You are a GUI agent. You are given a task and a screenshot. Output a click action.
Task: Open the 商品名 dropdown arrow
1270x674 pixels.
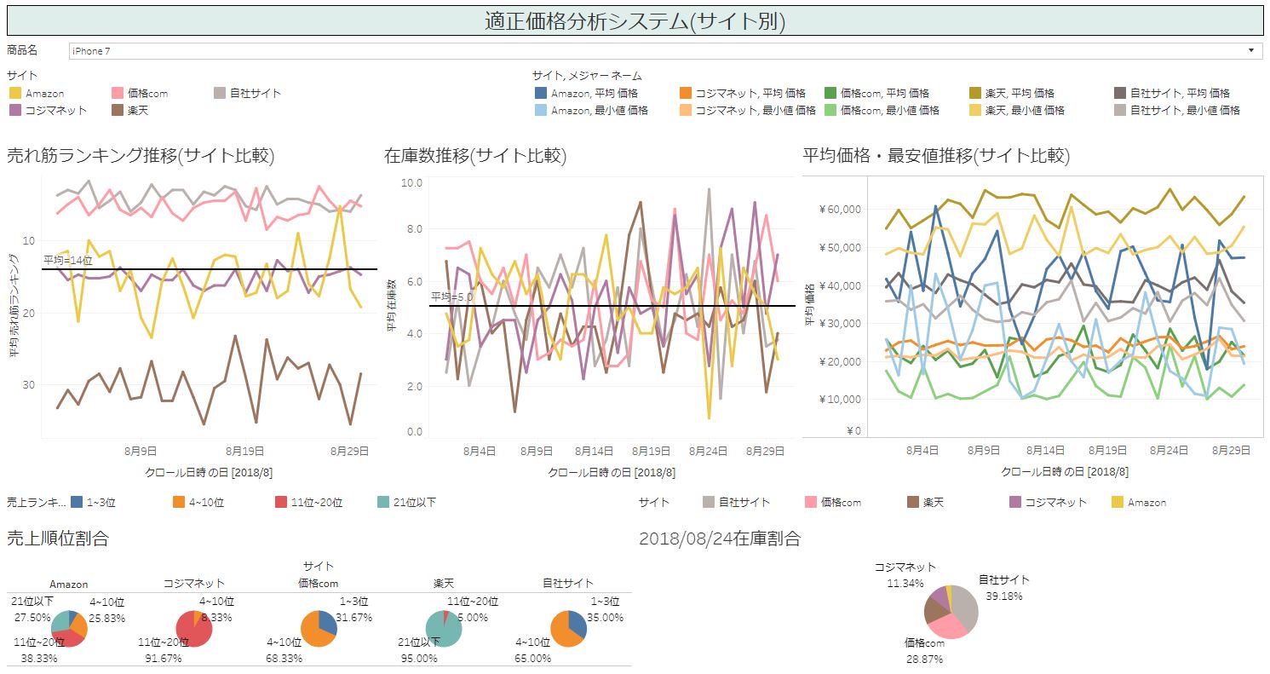(x=1251, y=51)
